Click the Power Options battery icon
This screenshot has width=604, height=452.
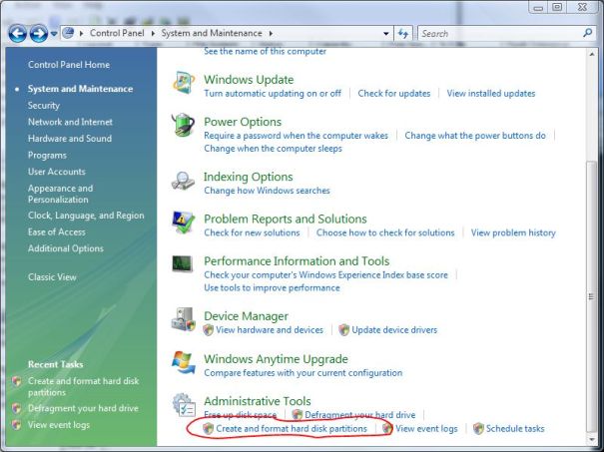(x=184, y=126)
